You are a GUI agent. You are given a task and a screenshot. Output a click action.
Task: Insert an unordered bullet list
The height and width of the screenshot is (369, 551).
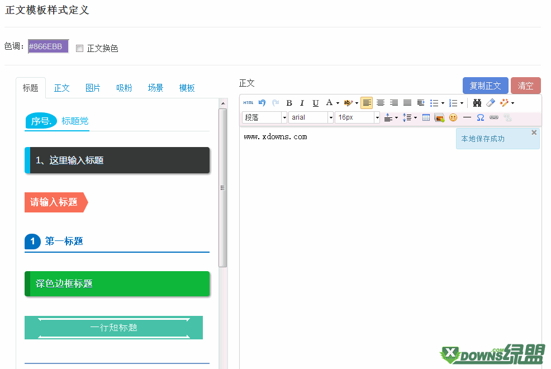(434, 103)
